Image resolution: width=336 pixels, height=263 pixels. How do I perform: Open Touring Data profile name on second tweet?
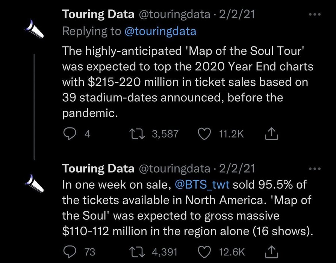(98, 169)
